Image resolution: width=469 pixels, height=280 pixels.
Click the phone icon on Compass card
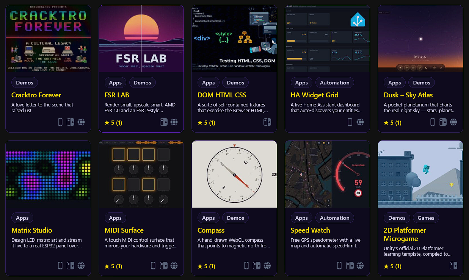246,266
